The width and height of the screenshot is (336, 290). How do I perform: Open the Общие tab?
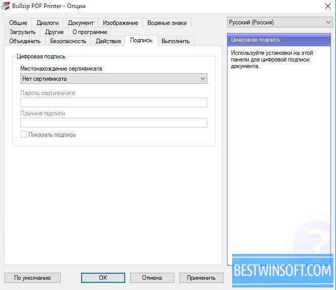18,23
